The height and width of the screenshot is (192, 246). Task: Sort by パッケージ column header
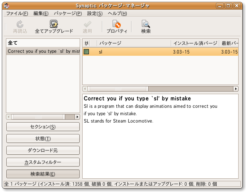[x=134, y=43]
